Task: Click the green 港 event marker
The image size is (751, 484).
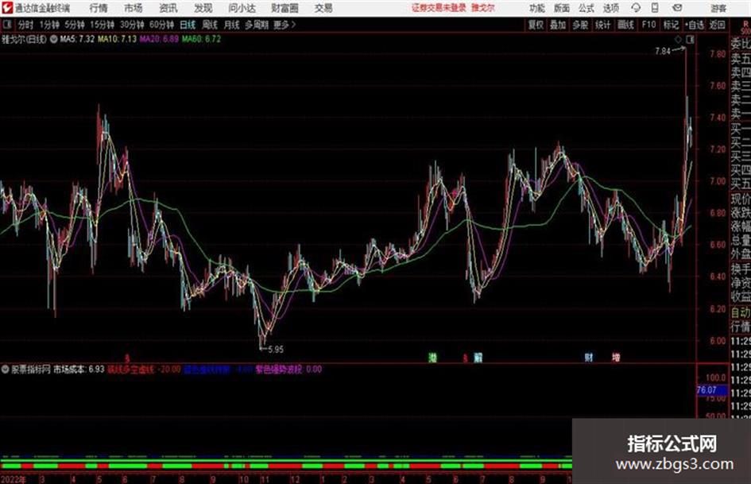Action: coord(432,358)
